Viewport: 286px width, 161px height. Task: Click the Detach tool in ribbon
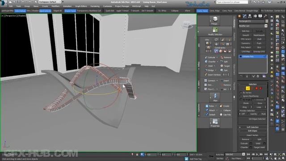pos(210,114)
